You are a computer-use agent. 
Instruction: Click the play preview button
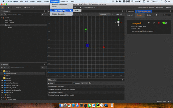(81, 8)
